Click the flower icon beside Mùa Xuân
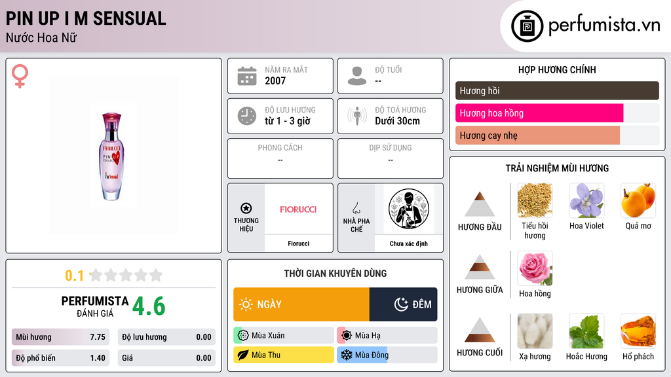 click(x=242, y=335)
